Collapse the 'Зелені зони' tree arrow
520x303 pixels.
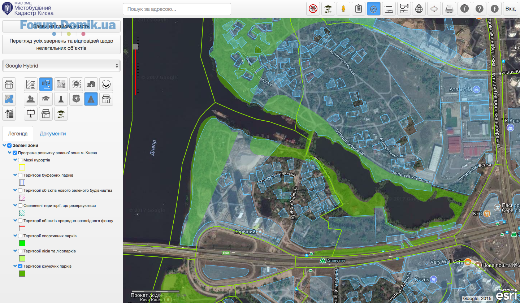click(4, 146)
